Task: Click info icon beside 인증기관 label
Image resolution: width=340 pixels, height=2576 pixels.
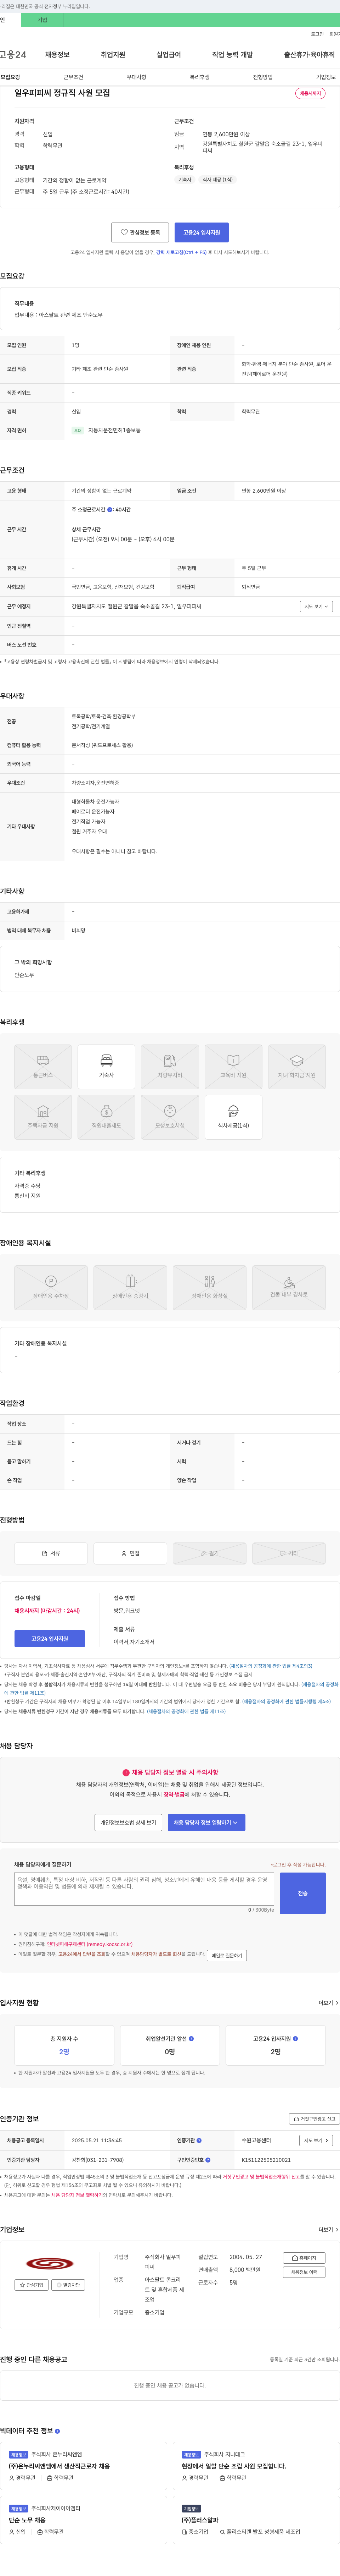Action: point(199,2140)
